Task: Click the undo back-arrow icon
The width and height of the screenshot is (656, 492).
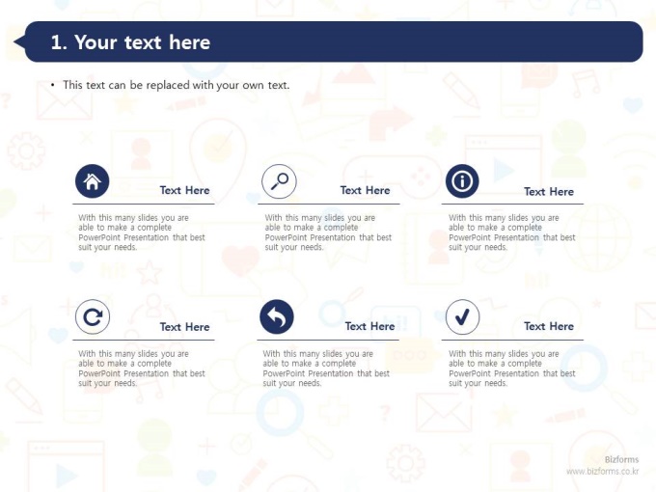Action: [277, 316]
